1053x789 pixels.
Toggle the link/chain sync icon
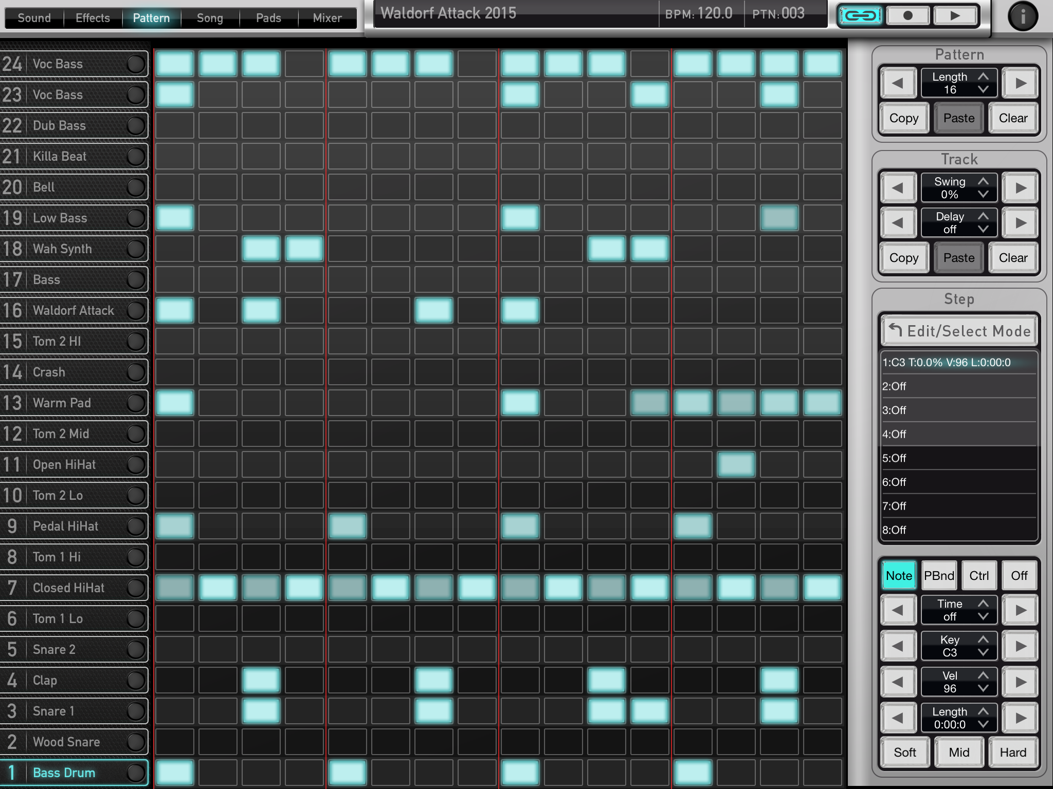(860, 16)
